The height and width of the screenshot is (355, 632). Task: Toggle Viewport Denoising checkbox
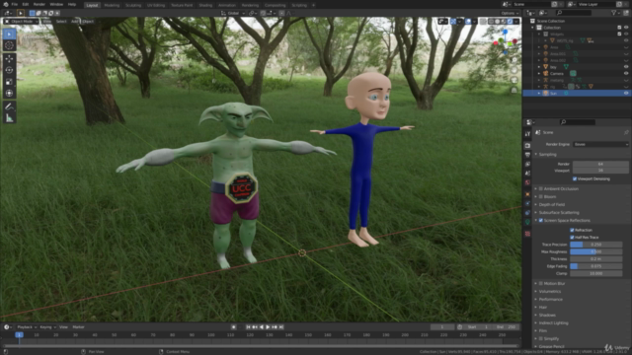pyautogui.click(x=575, y=178)
